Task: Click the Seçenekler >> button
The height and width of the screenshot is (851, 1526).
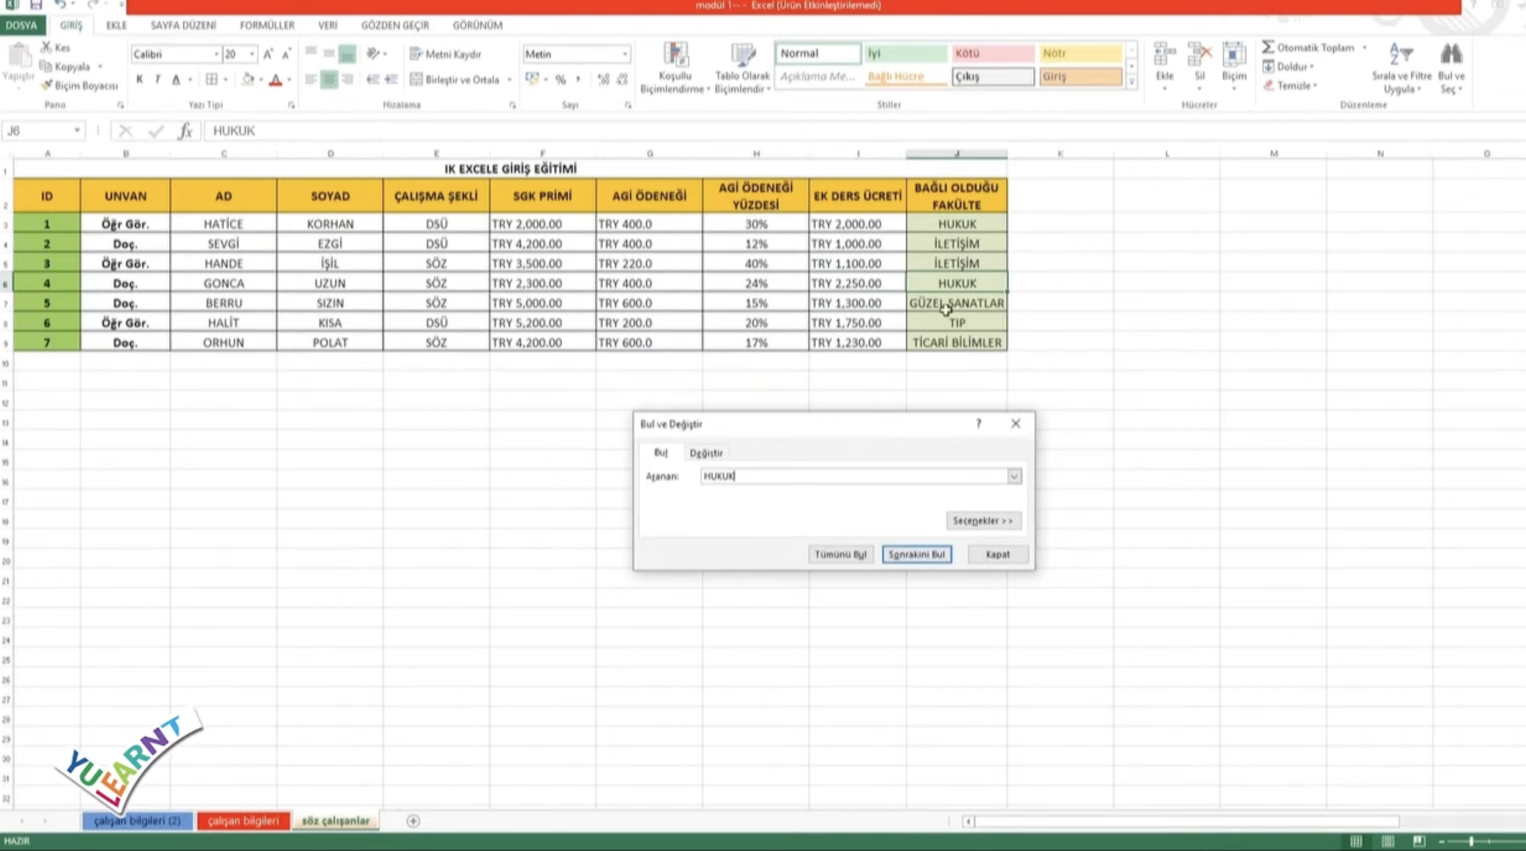Action: [x=983, y=521]
